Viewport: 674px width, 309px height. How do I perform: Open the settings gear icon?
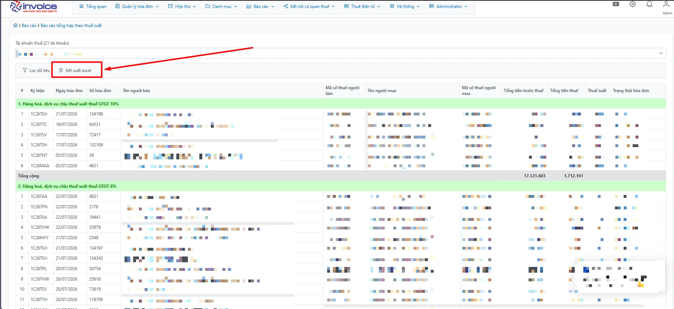click(633, 4)
